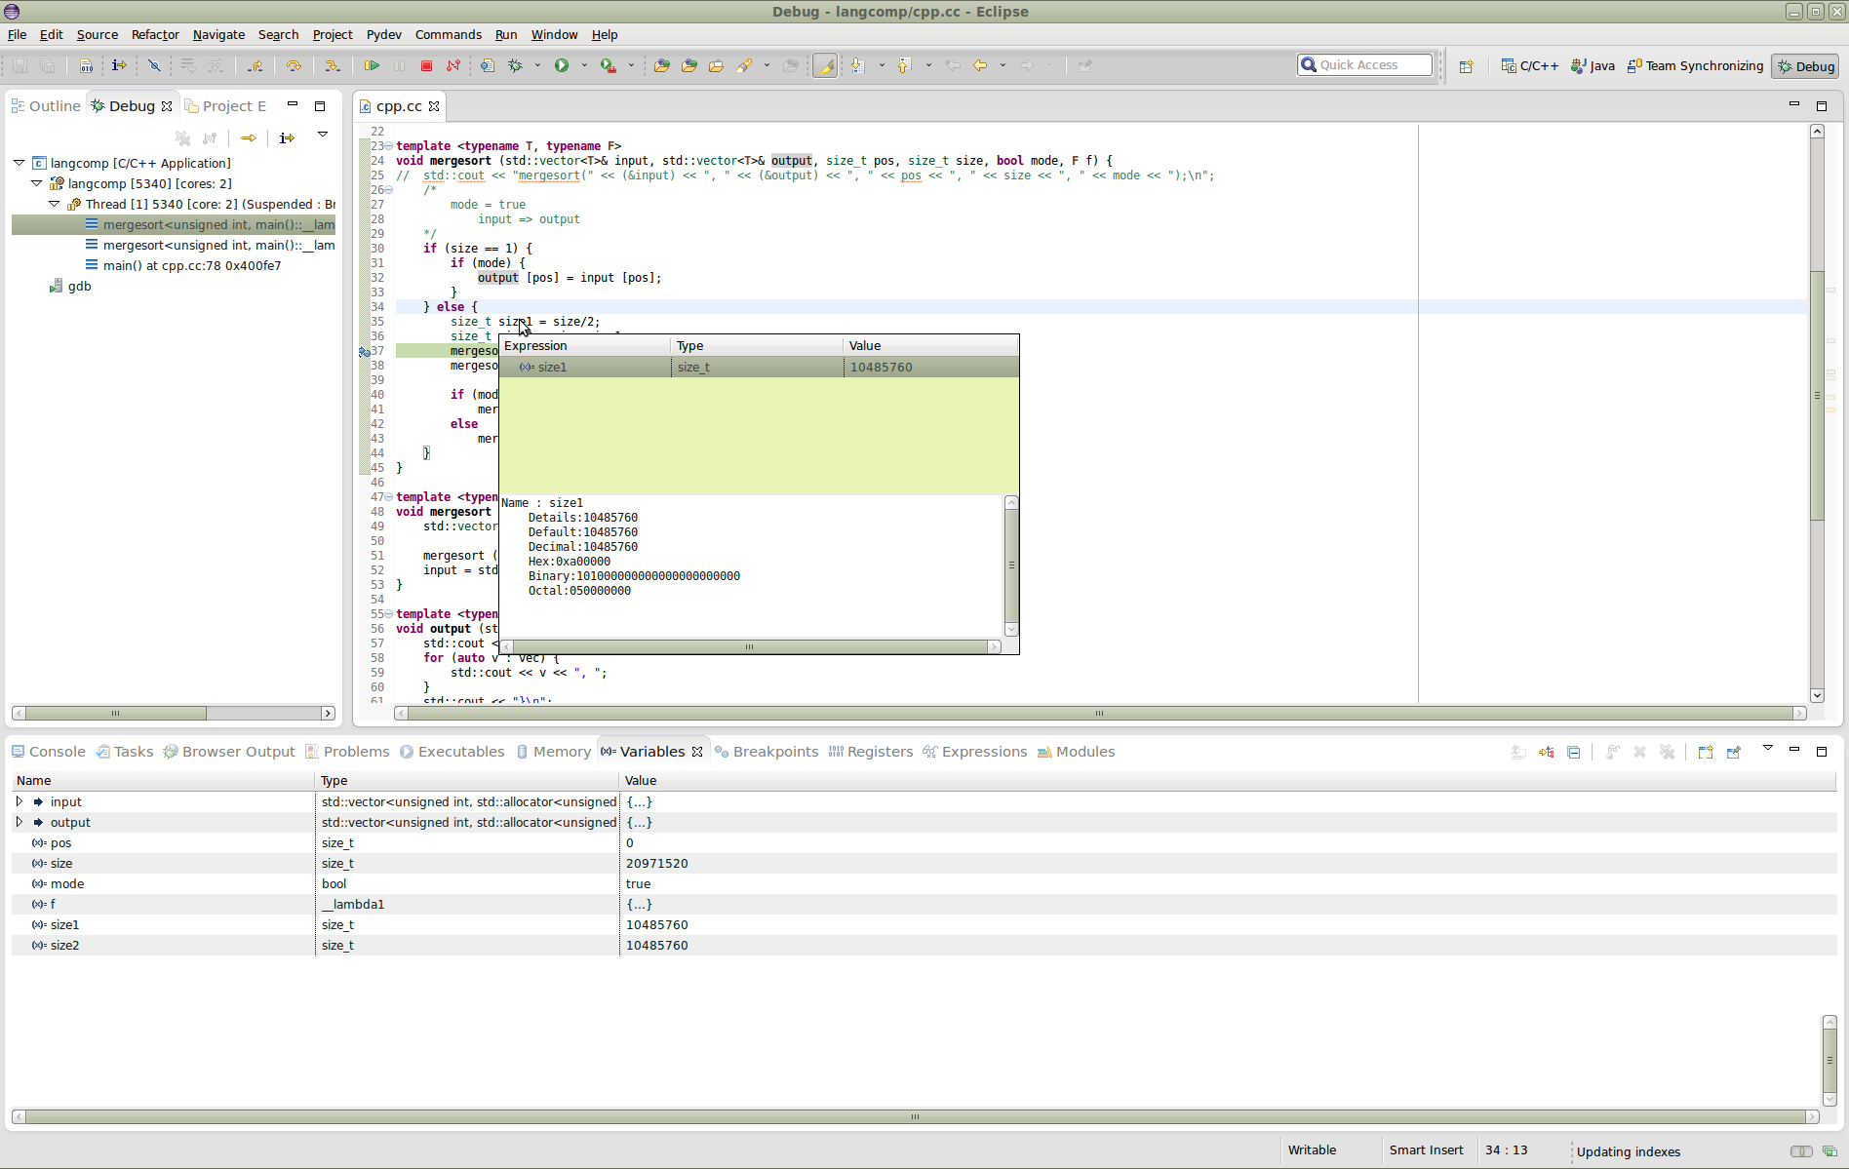
Task: Toggle Instruction Stepping Mode in main toolbar
Action: pyautogui.click(x=119, y=65)
